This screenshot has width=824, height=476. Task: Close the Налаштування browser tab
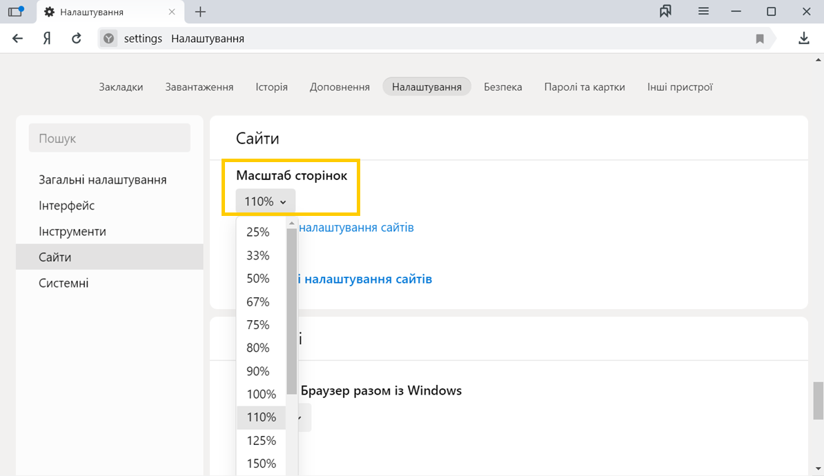click(x=172, y=12)
